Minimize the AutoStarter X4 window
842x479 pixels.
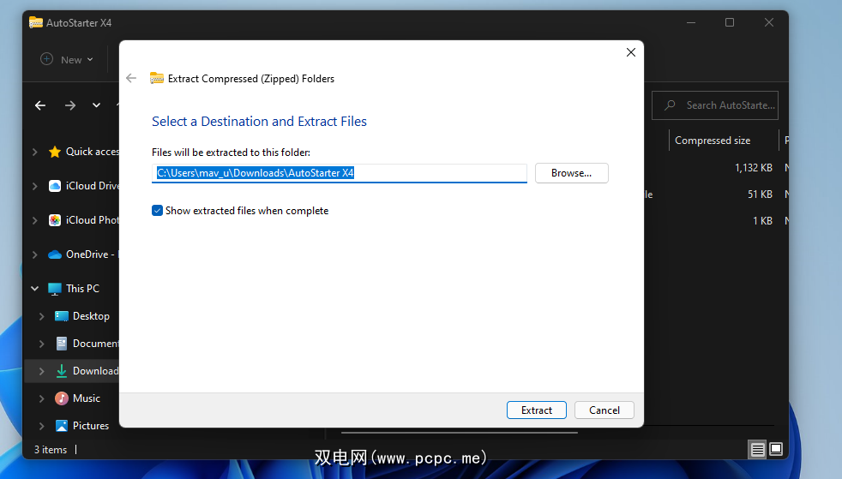point(691,22)
